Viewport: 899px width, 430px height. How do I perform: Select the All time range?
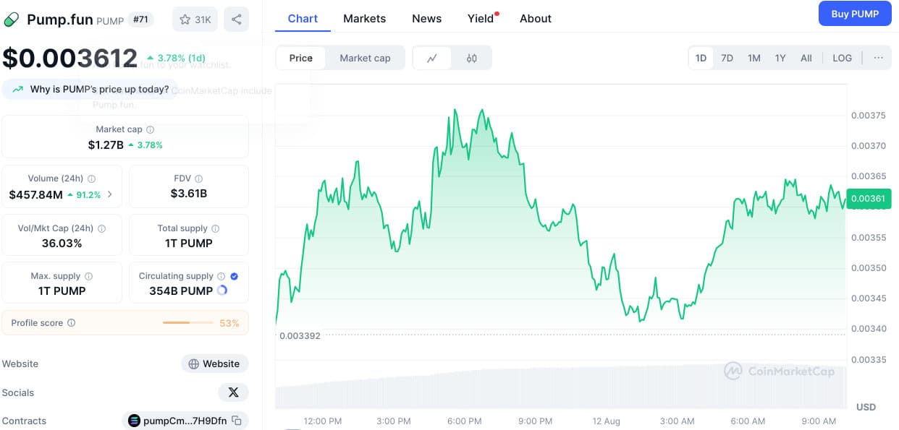(x=806, y=58)
